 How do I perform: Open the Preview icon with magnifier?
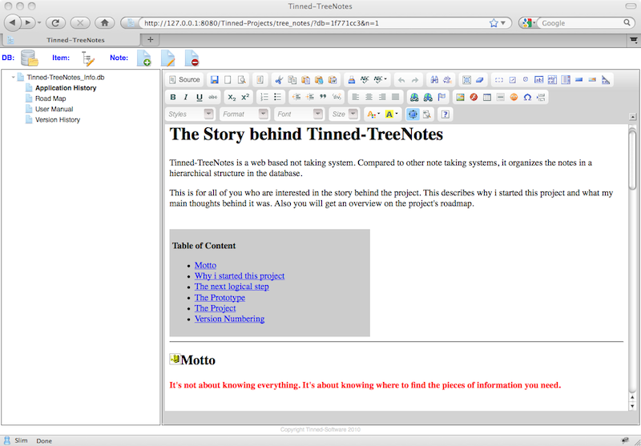242,79
